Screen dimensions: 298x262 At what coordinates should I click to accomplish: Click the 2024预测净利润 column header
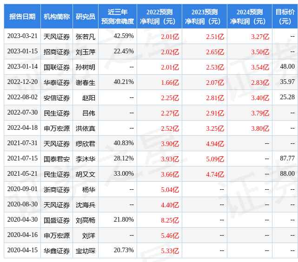click(250, 16)
